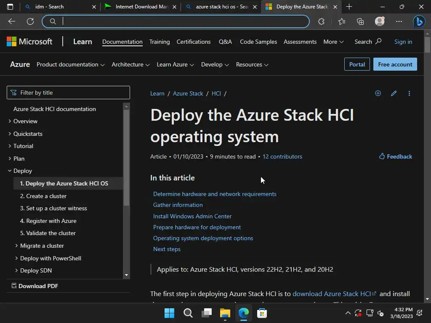The height and width of the screenshot is (323, 431).
Task: Open the notifications bell in system tray
Action: (x=420, y=313)
